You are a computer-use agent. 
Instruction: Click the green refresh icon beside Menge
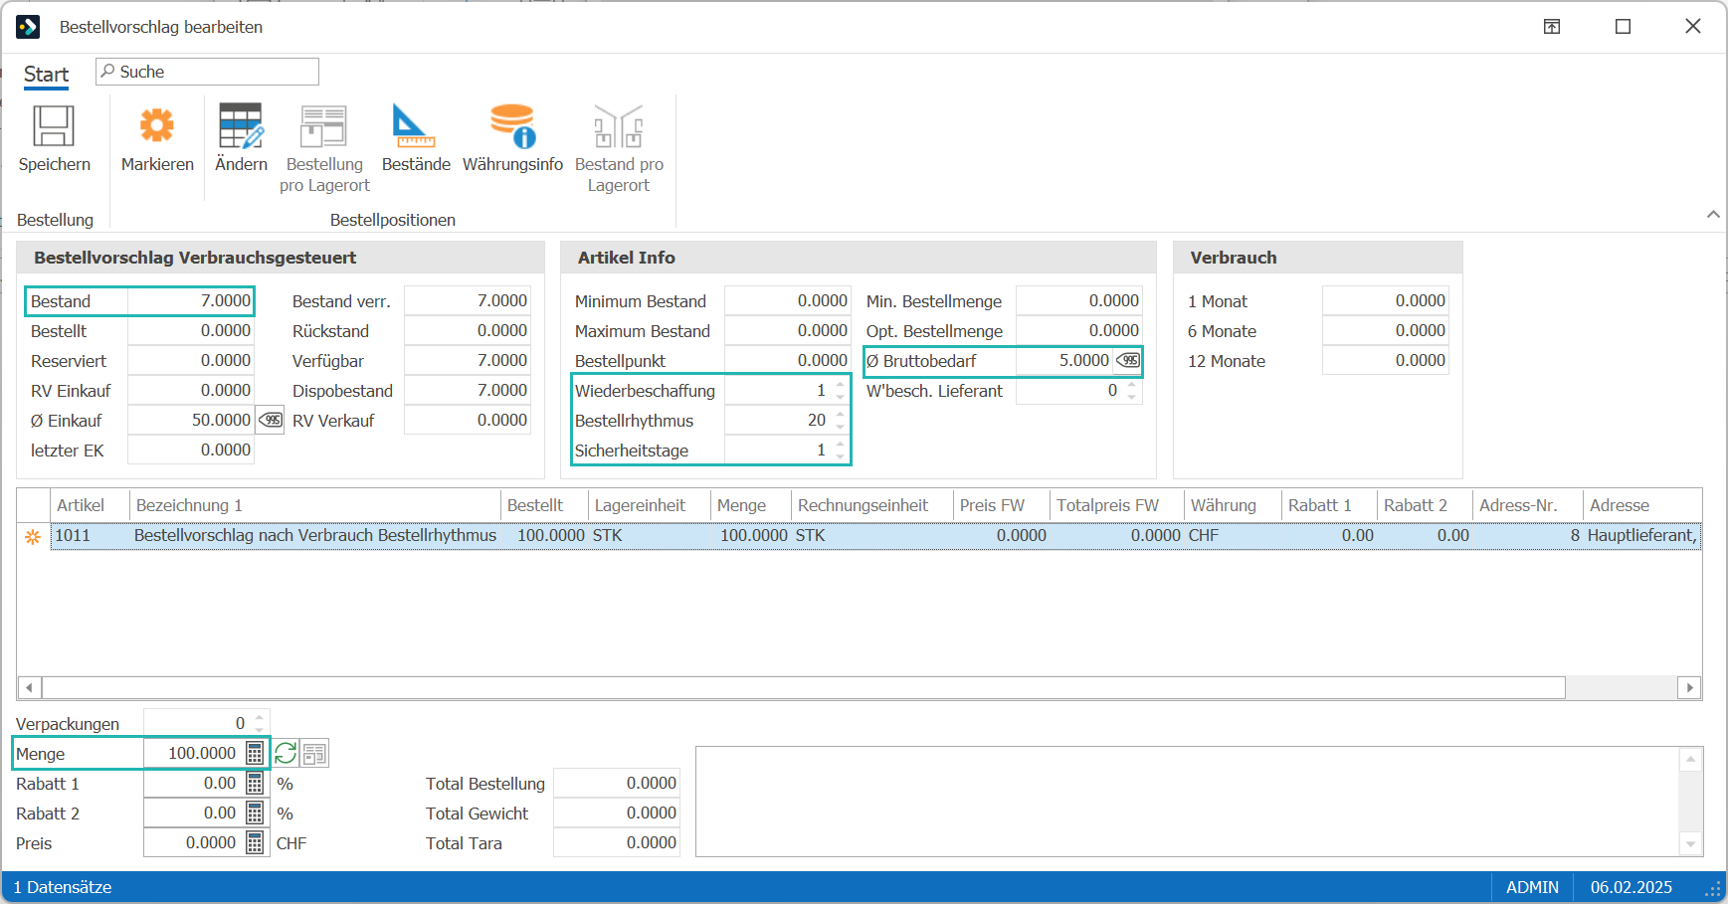tap(286, 754)
